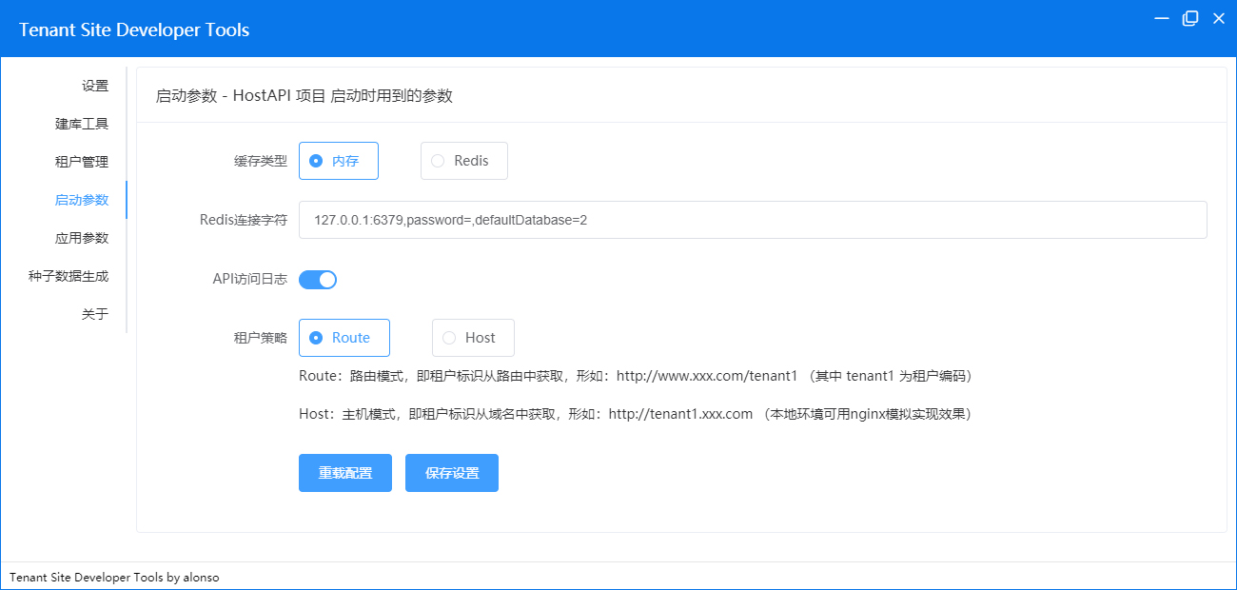Click the 重载配置 button
The width and height of the screenshot is (1237, 590).
pos(345,473)
